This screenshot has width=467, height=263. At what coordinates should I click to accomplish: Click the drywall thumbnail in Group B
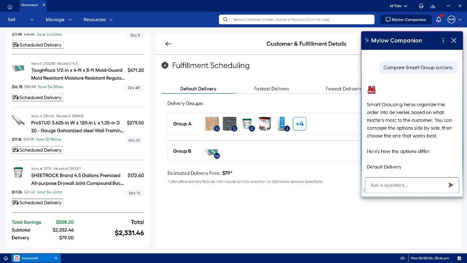212,152
